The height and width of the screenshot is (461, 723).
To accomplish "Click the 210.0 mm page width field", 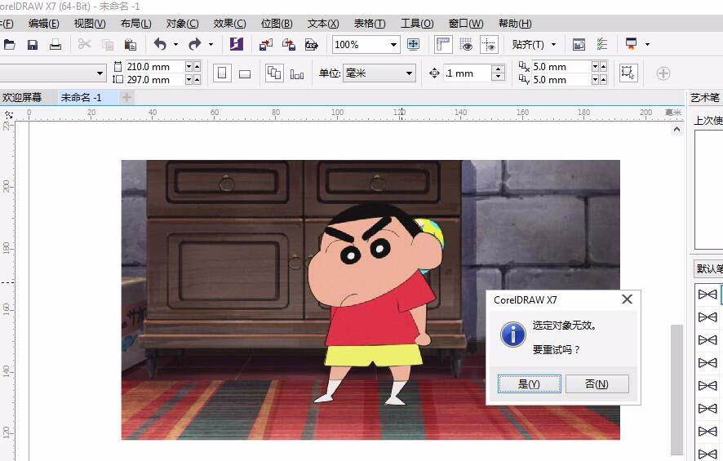I will pyautogui.click(x=155, y=66).
